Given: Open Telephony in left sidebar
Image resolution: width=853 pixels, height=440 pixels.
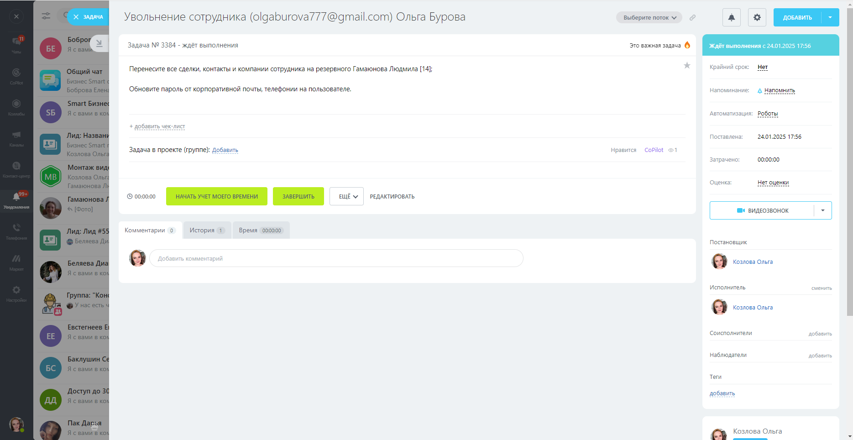Looking at the screenshot, I should pos(16,231).
